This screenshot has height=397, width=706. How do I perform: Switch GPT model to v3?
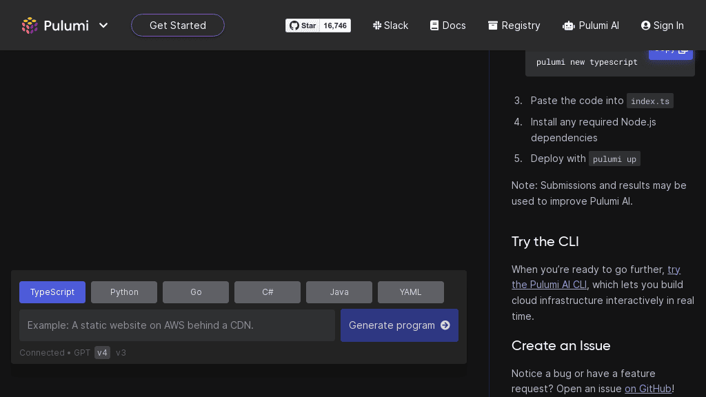point(121,353)
